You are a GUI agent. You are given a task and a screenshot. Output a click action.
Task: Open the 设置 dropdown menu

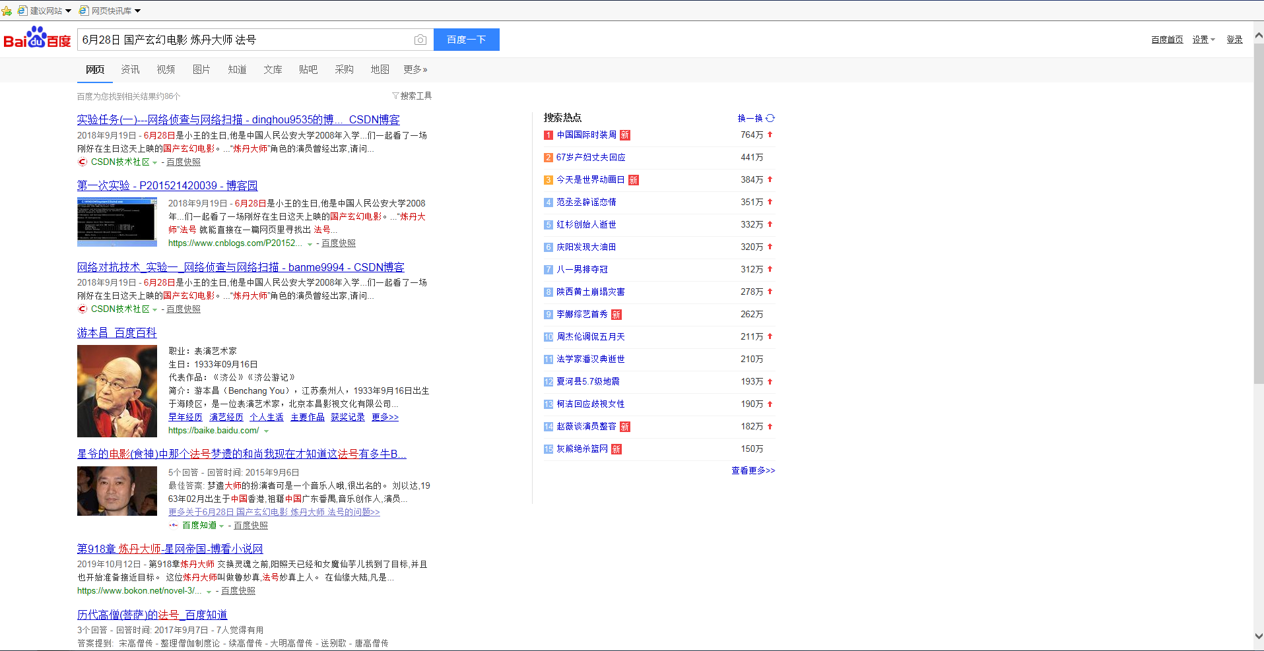pyautogui.click(x=1203, y=40)
